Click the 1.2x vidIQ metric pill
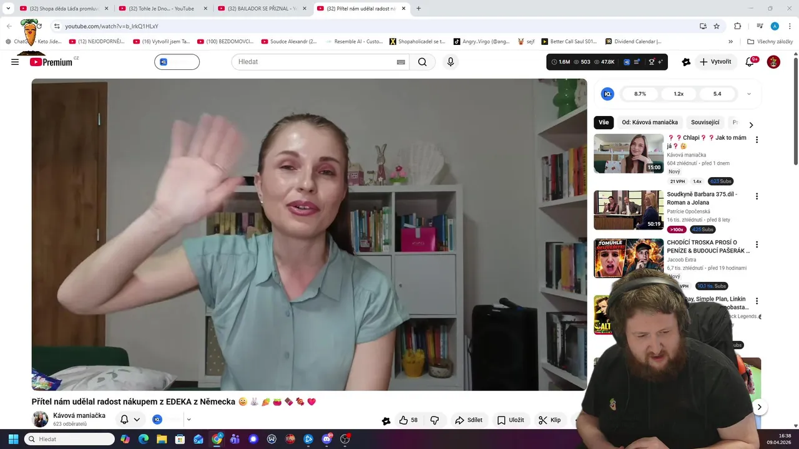 point(679,94)
